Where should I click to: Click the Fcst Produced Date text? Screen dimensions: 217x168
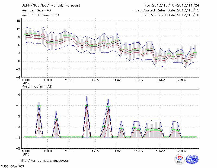click(x=170, y=15)
